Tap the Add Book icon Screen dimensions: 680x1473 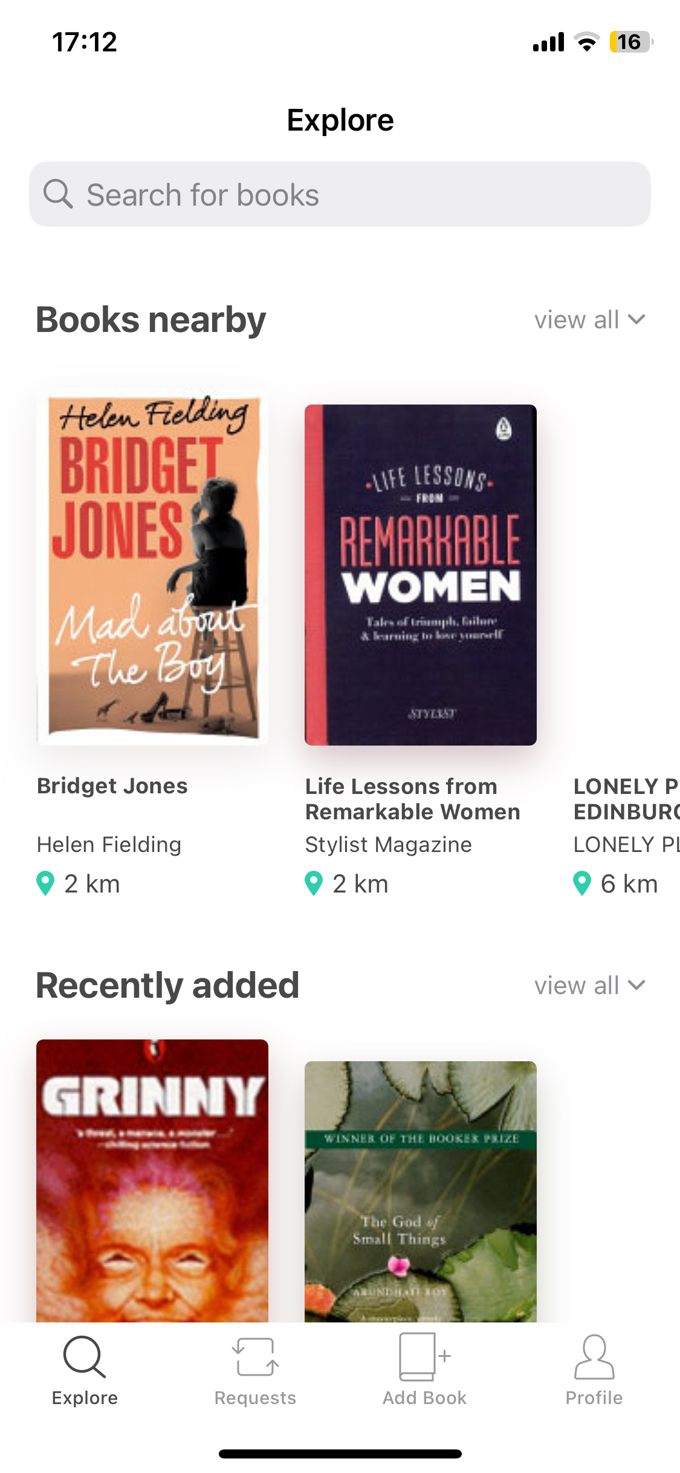point(424,1356)
